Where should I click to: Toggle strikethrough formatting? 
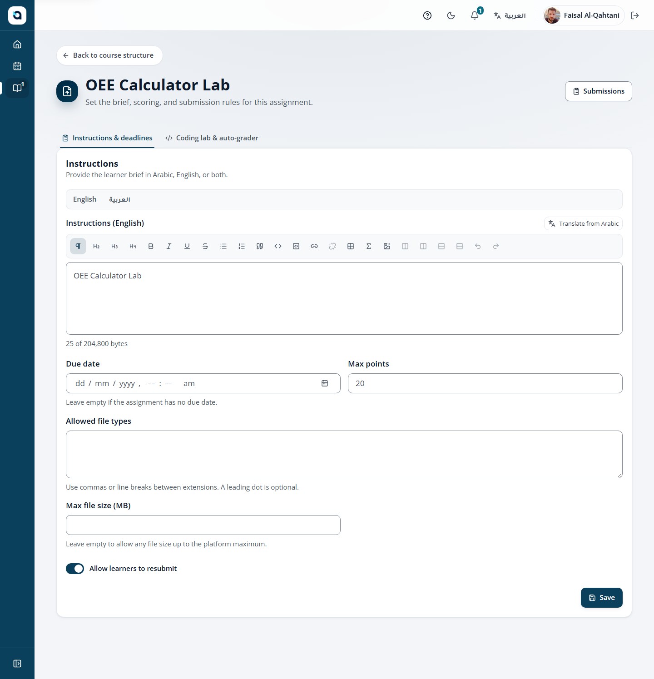(x=205, y=246)
